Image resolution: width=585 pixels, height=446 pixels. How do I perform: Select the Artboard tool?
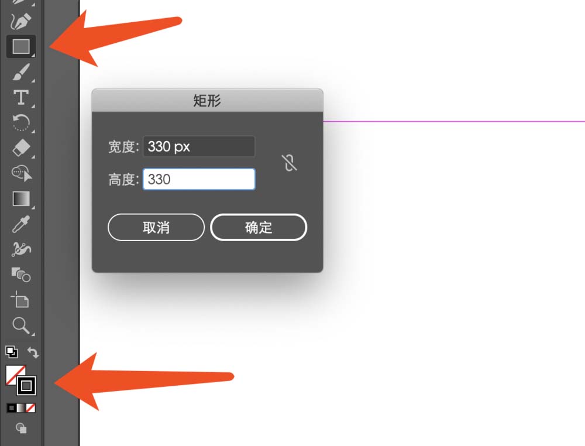click(x=20, y=299)
